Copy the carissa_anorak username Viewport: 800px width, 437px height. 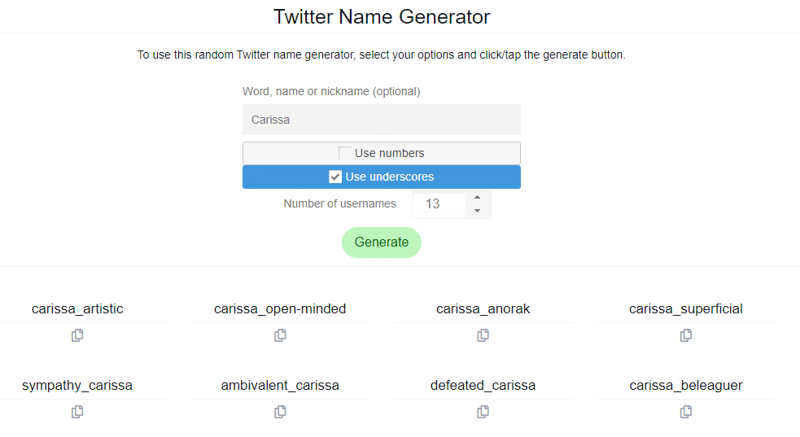tap(483, 335)
